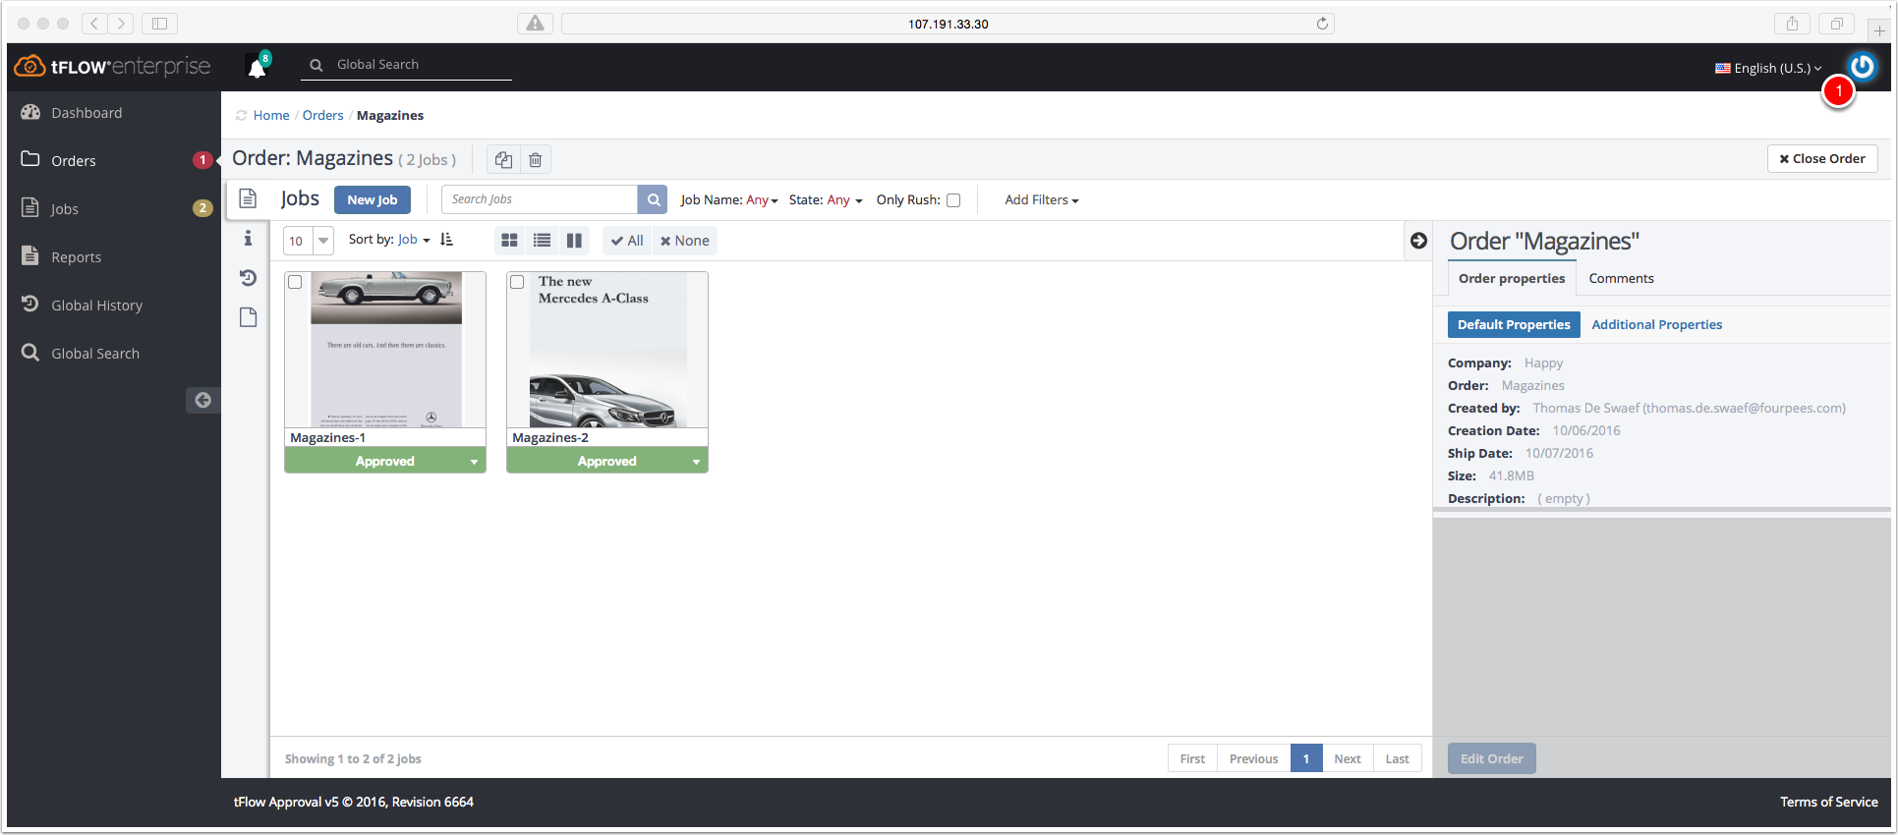Select All jobs button

pos(626,241)
